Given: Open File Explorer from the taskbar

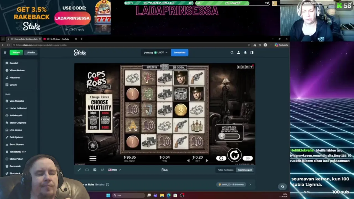Looking at the screenshot, I should [162, 195].
